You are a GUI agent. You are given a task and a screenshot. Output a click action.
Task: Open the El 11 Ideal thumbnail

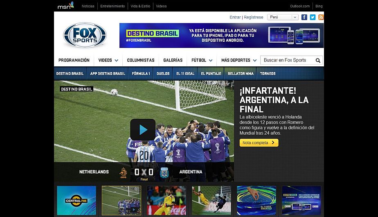click(256, 200)
